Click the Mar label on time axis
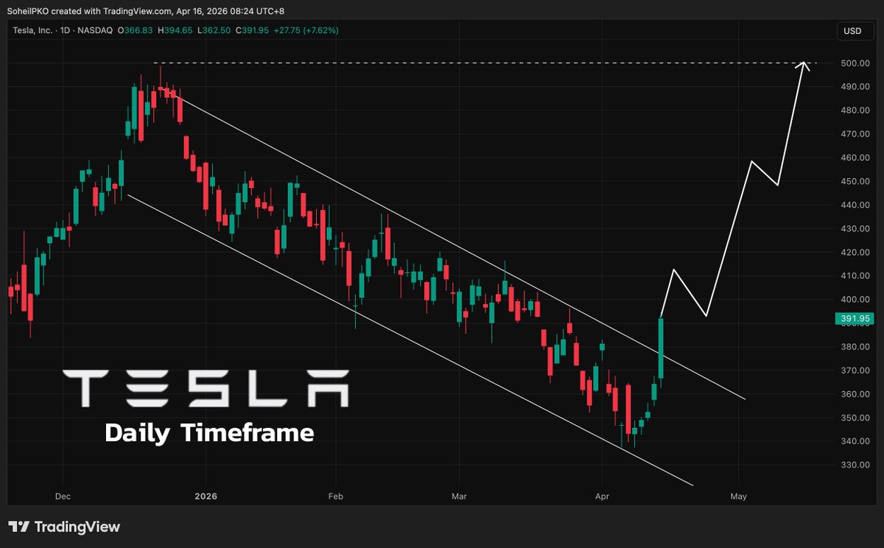This screenshot has width=884, height=548. (x=459, y=496)
